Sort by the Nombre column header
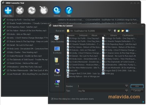 click(x=71, y=36)
